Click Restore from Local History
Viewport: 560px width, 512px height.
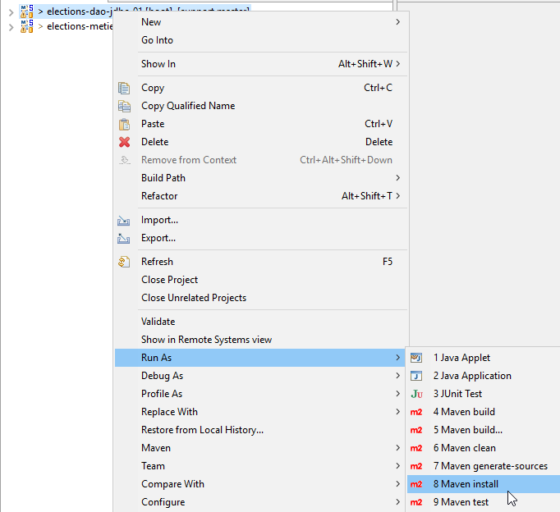coord(202,430)
